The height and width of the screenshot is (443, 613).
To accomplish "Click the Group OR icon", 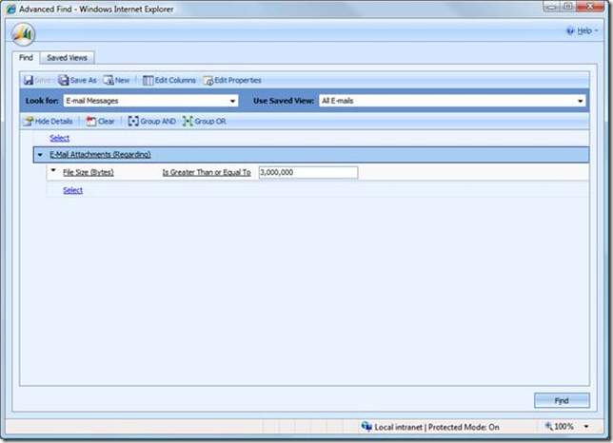I will [x=188, y=122].
